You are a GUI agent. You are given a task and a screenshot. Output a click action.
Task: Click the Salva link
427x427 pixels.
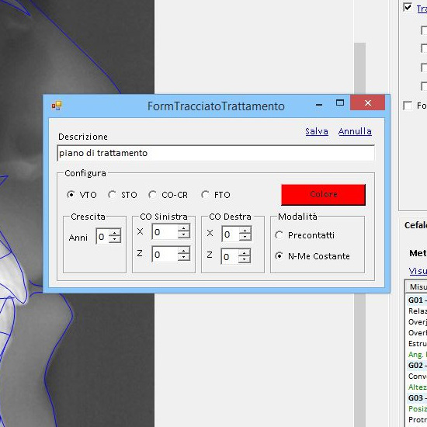pyautogui.click(x=317, y=131)
